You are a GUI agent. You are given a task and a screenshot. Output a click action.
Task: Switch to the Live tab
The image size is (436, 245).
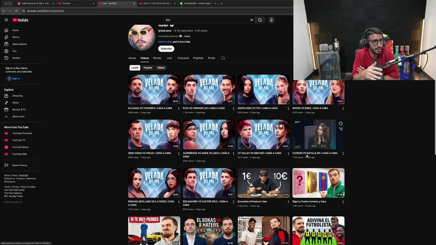[x=169, y=58]
